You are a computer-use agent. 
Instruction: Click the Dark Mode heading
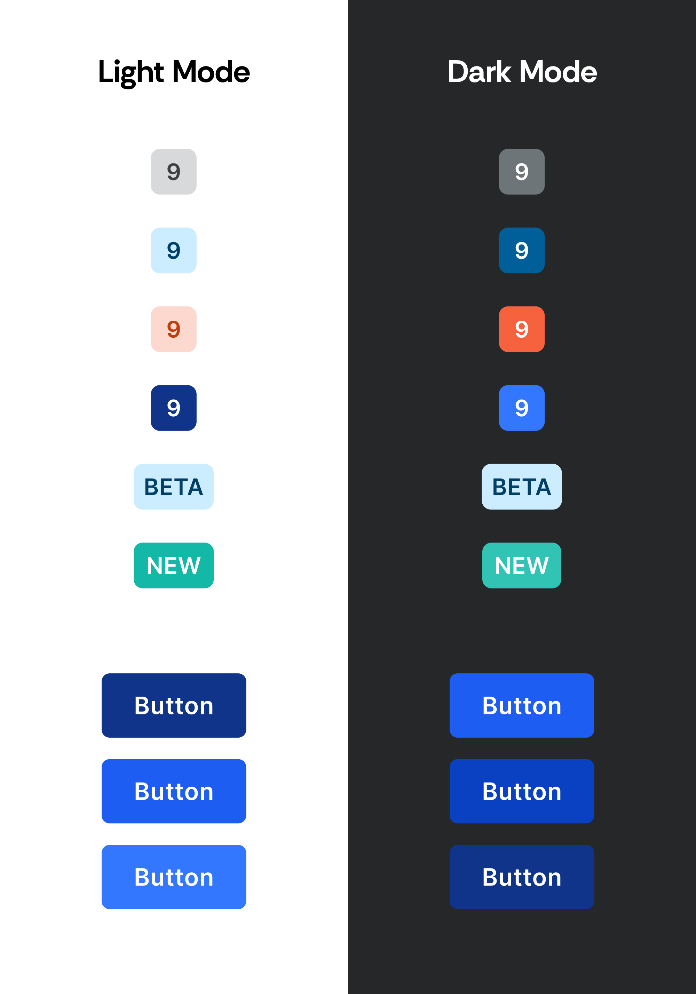[x=522, y=72]
